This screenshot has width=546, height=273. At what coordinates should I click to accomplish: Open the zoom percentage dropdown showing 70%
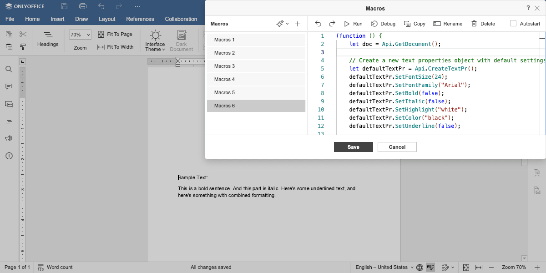80,35
